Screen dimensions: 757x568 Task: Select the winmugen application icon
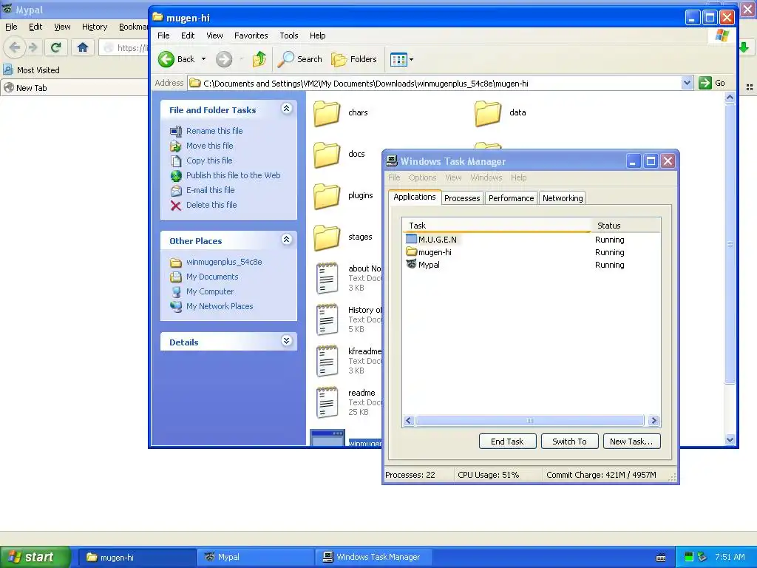point(327,438)
